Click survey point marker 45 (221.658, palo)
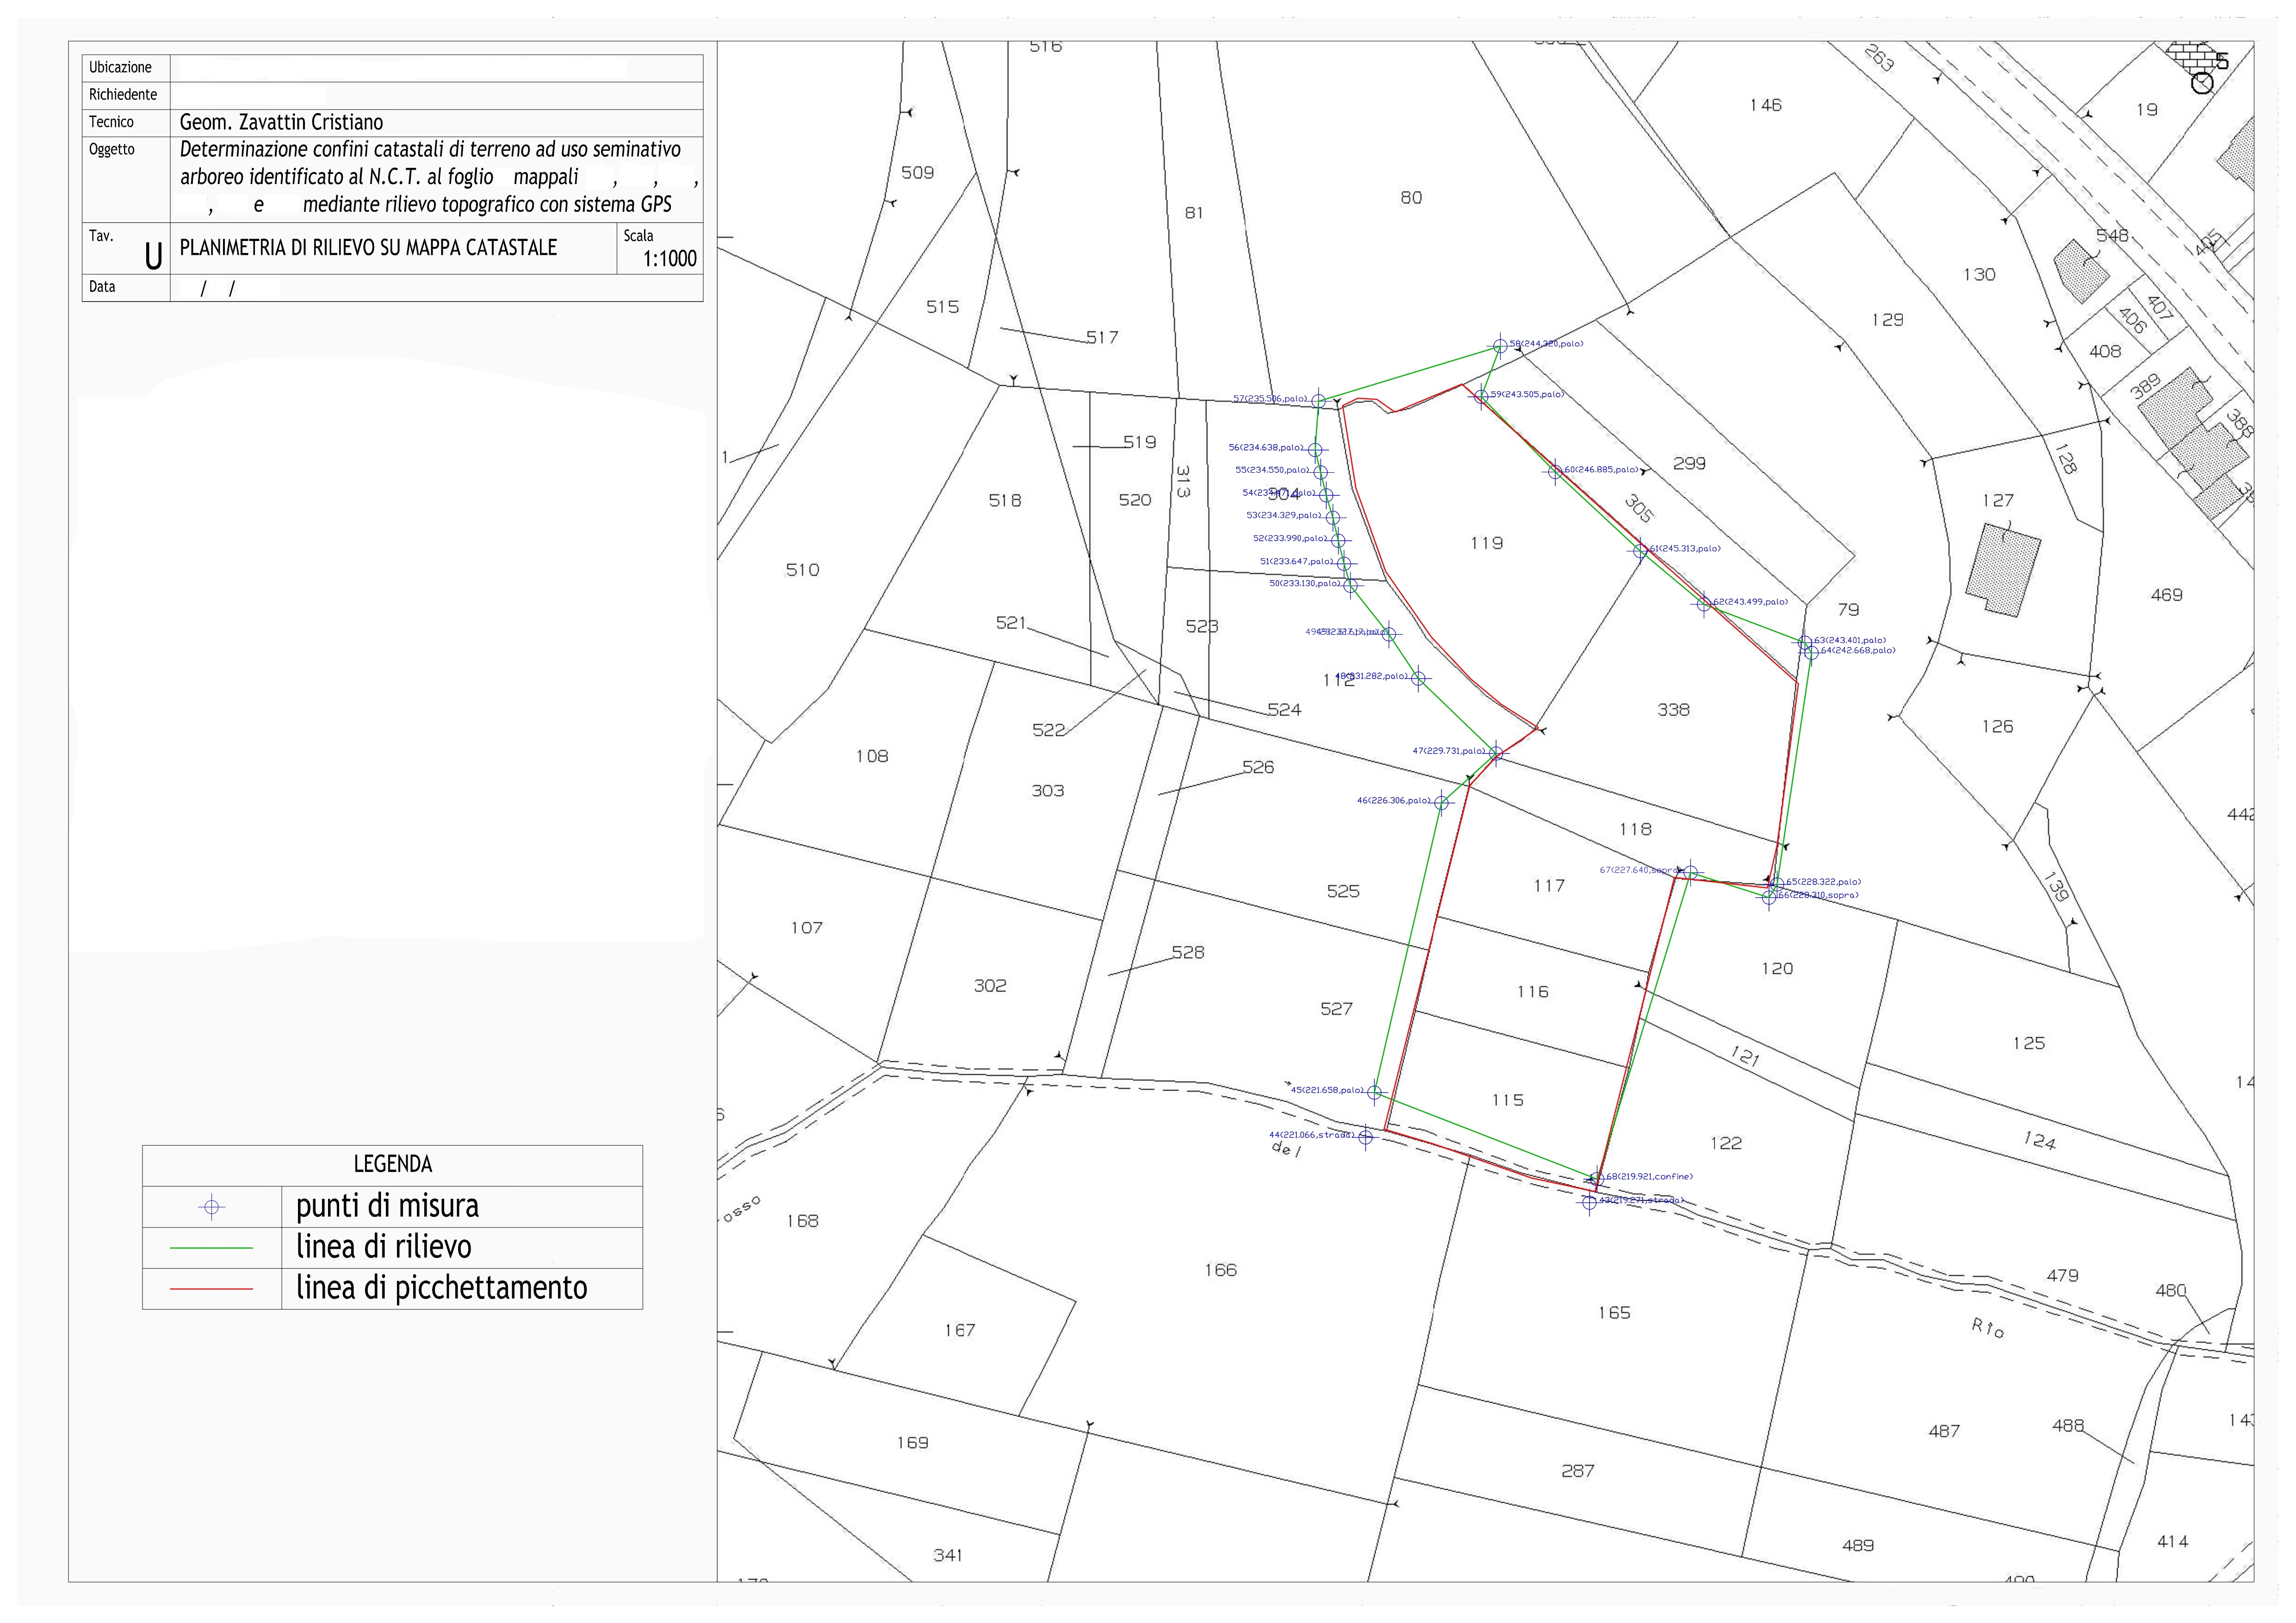 tap(1374, 1092)
